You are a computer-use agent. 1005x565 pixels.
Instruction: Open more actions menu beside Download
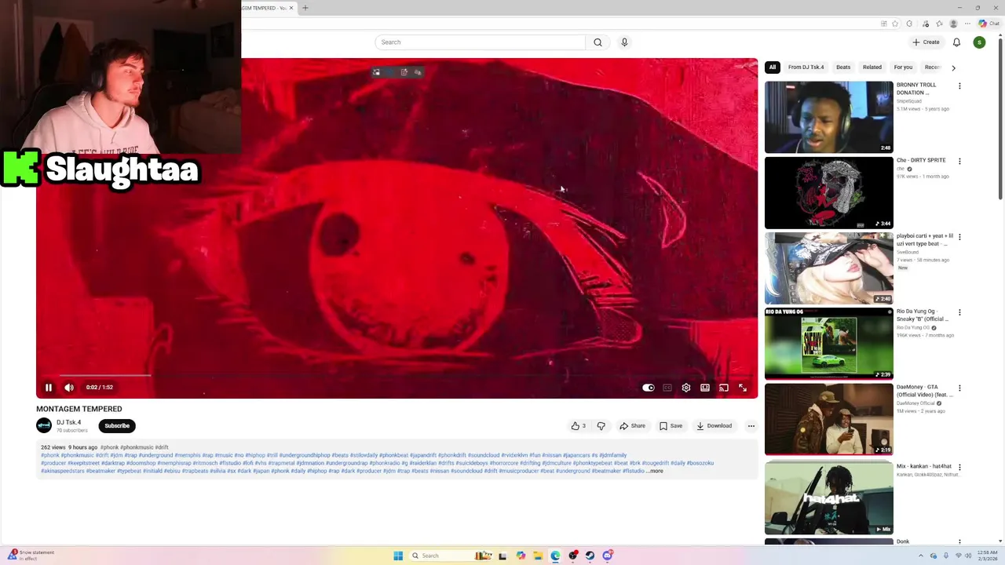751,426
